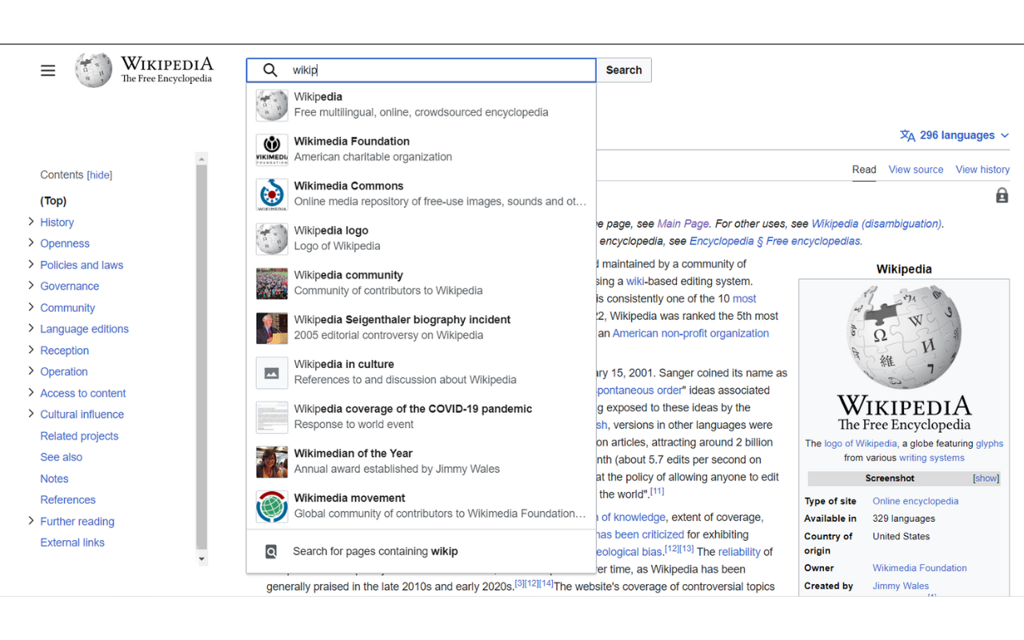
Task: Expand the Reception section chevron
Action: (31, 350)
